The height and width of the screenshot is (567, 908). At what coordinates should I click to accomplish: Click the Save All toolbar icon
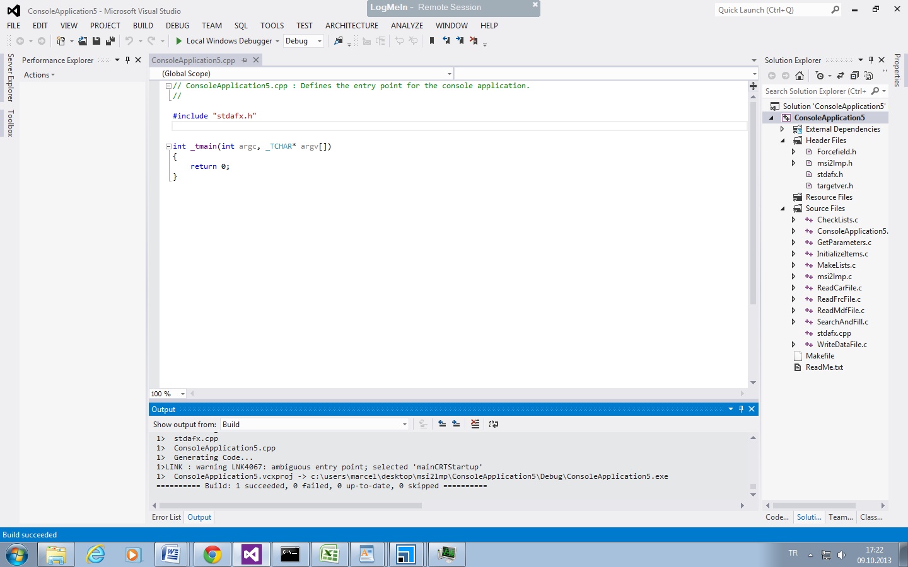tap(110, 41)
